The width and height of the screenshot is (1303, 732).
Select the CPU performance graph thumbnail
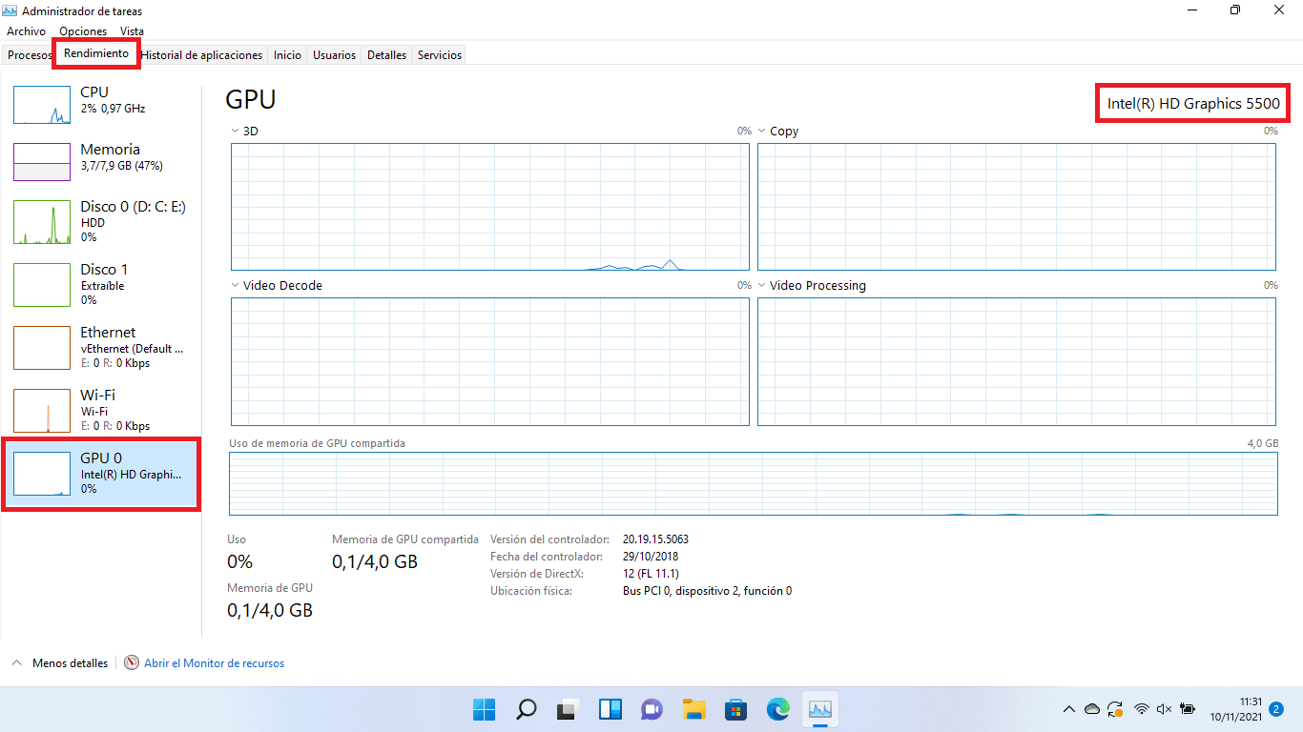coord(42,105)
